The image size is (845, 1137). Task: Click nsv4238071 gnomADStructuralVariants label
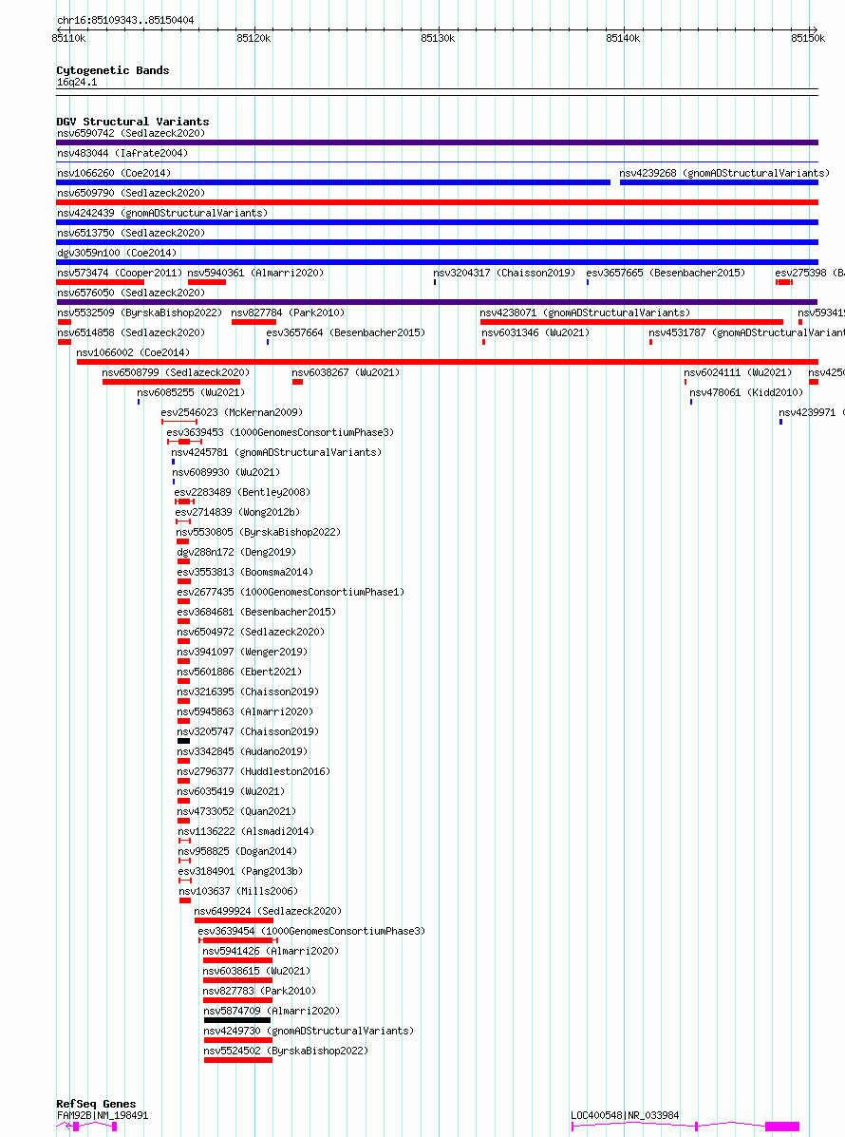[x=585, y=313]
